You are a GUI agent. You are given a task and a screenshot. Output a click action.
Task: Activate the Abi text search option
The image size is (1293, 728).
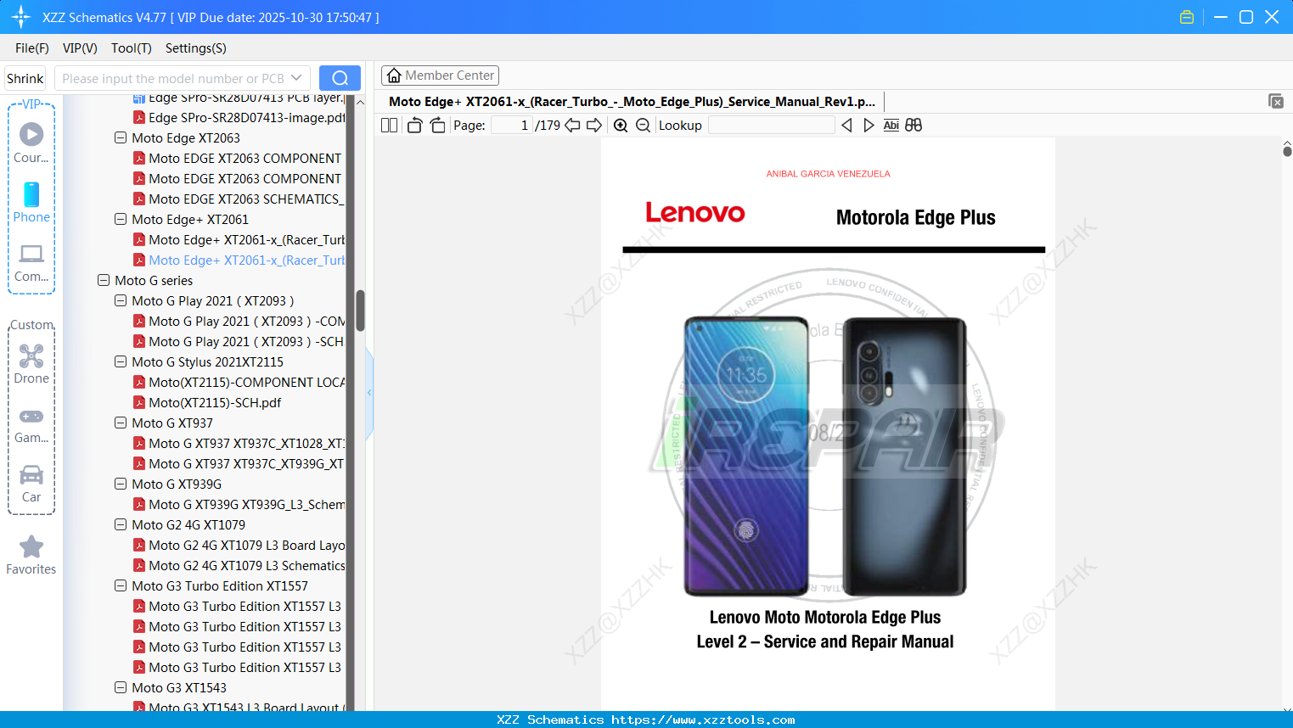[x=891, y=125]
